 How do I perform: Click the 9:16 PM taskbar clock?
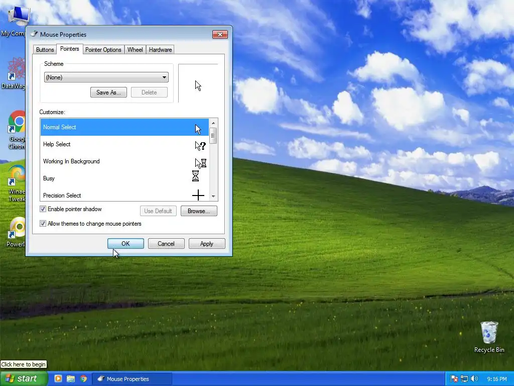coord(497,379)
